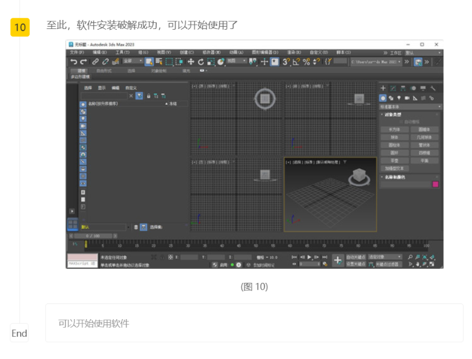Collapse the 对象类型 rollout
The width and height of the screenshot is (472, 359).
coord(394,114)
